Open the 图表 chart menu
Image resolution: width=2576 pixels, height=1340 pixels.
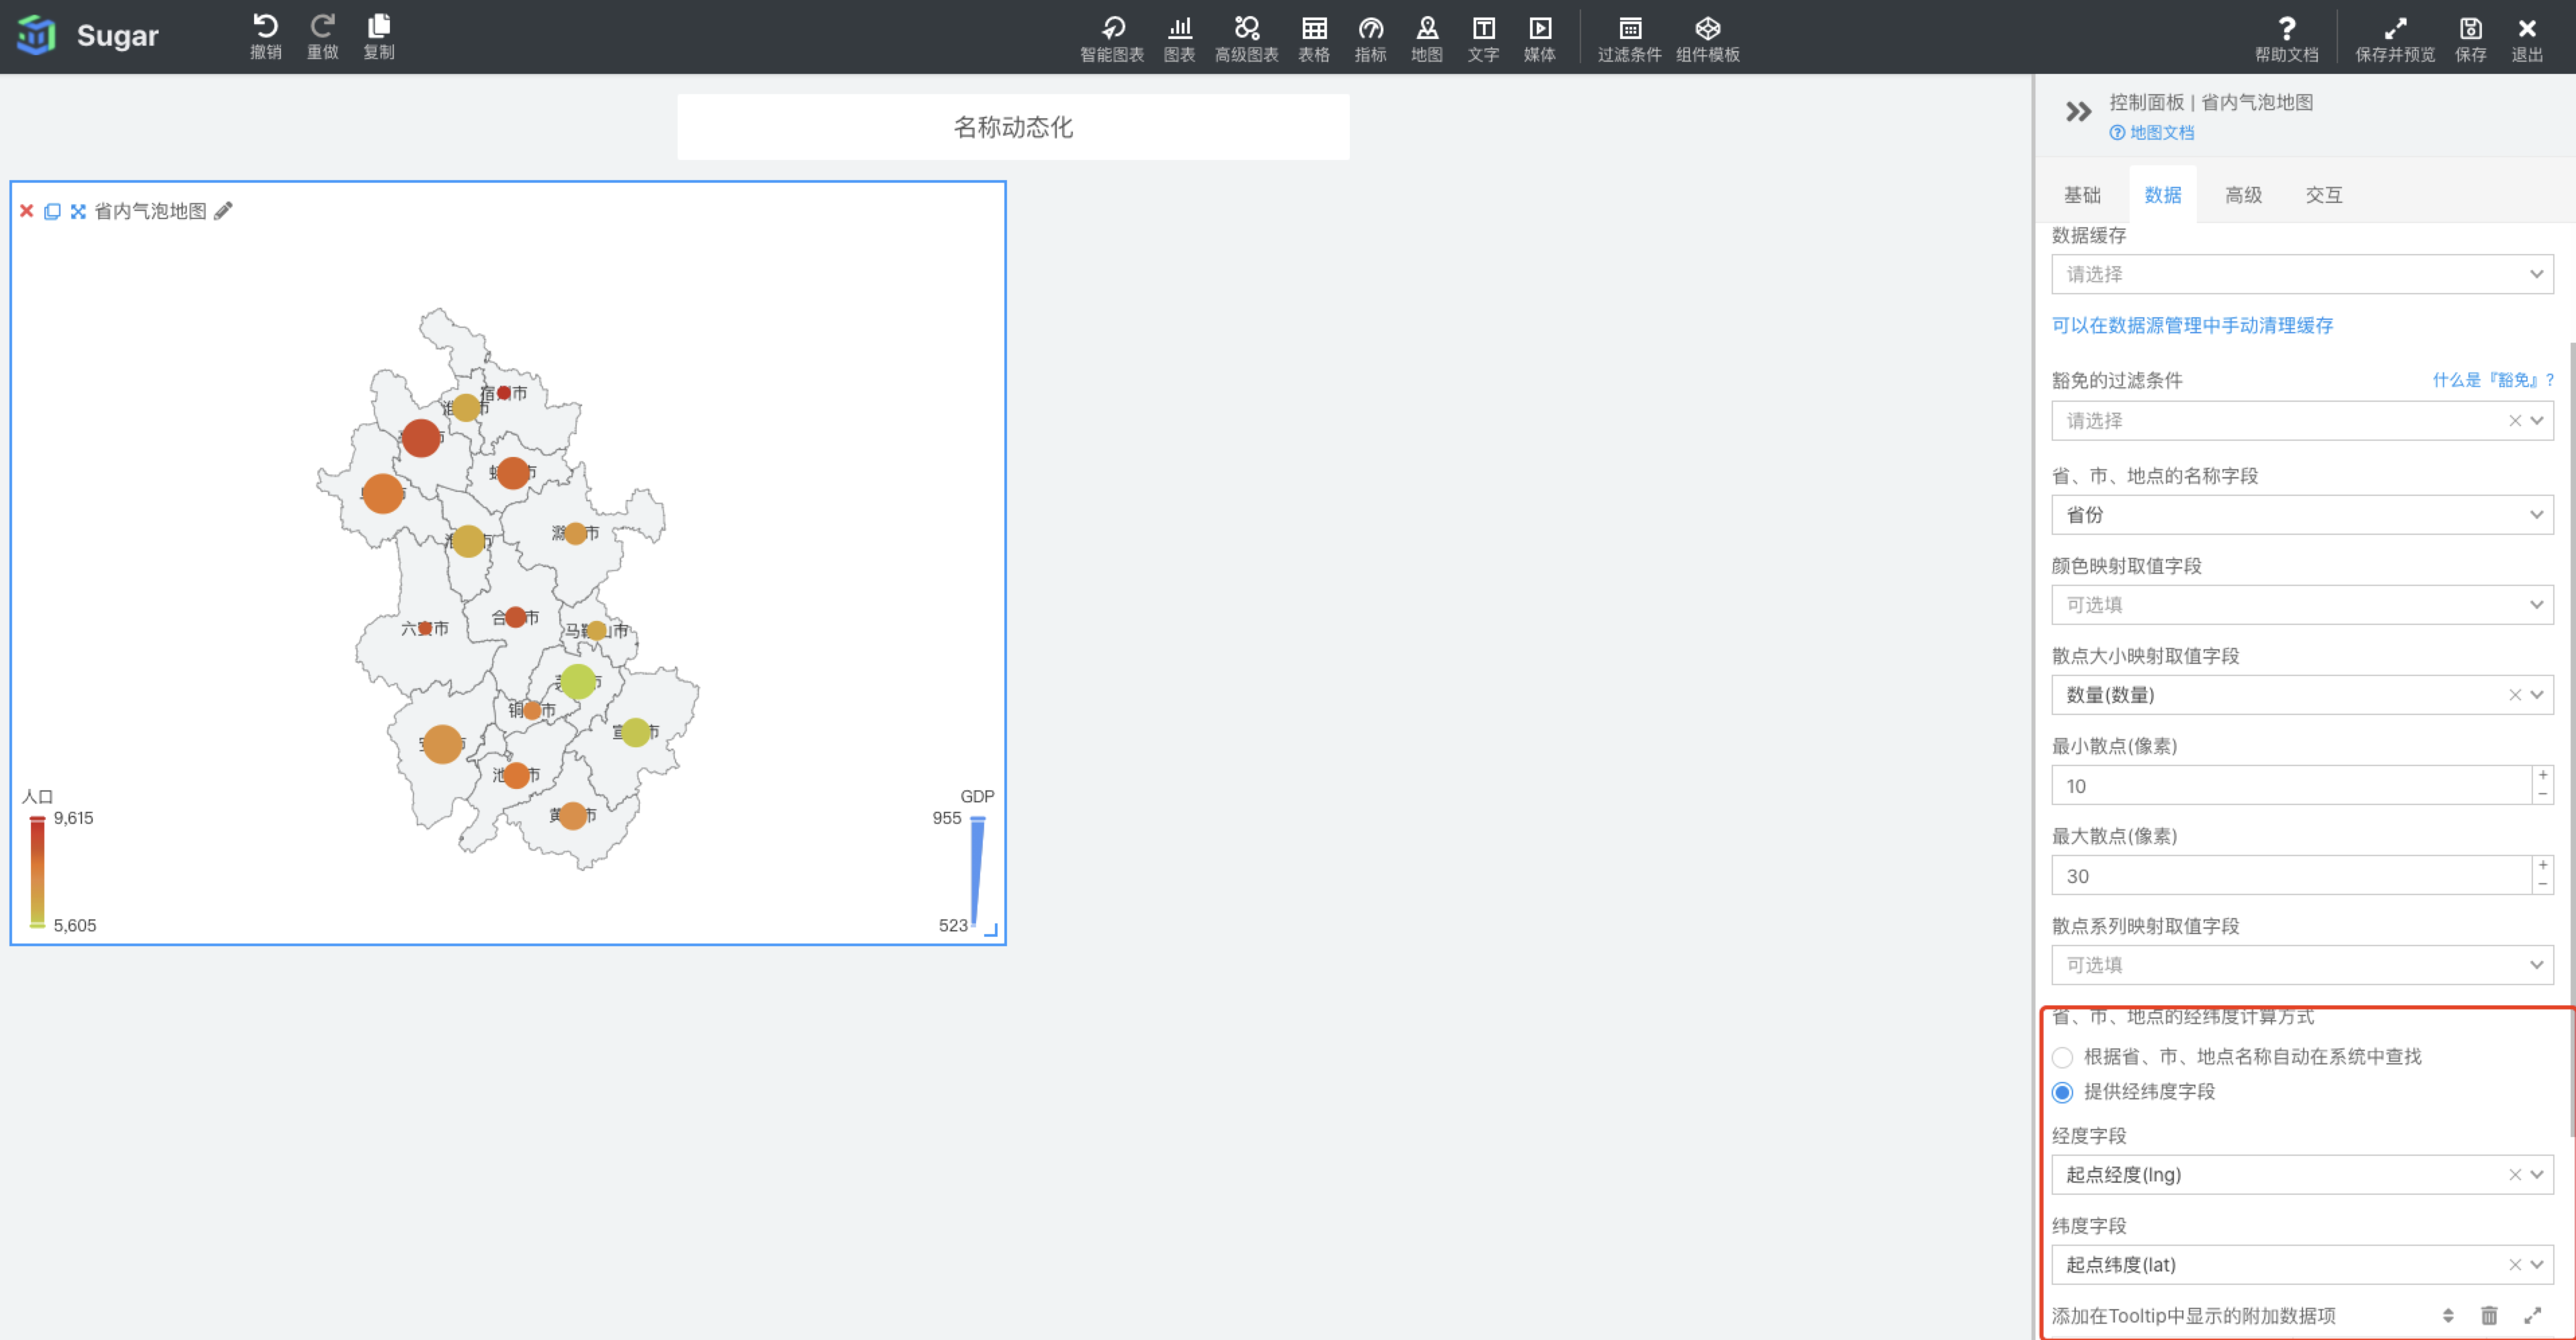click(x=1180, y=39)
